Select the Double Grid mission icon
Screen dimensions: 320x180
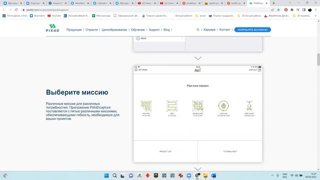(x=198, y=106)
